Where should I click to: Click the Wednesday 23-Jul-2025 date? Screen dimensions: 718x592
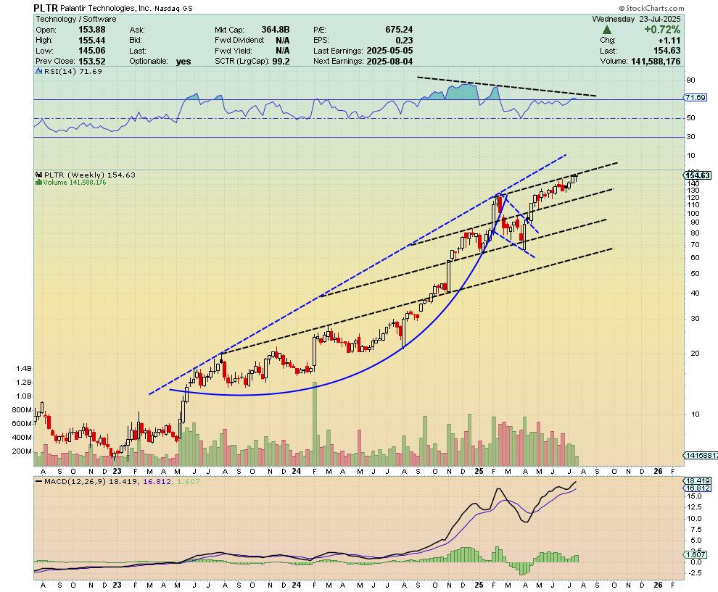pos(637,20)
